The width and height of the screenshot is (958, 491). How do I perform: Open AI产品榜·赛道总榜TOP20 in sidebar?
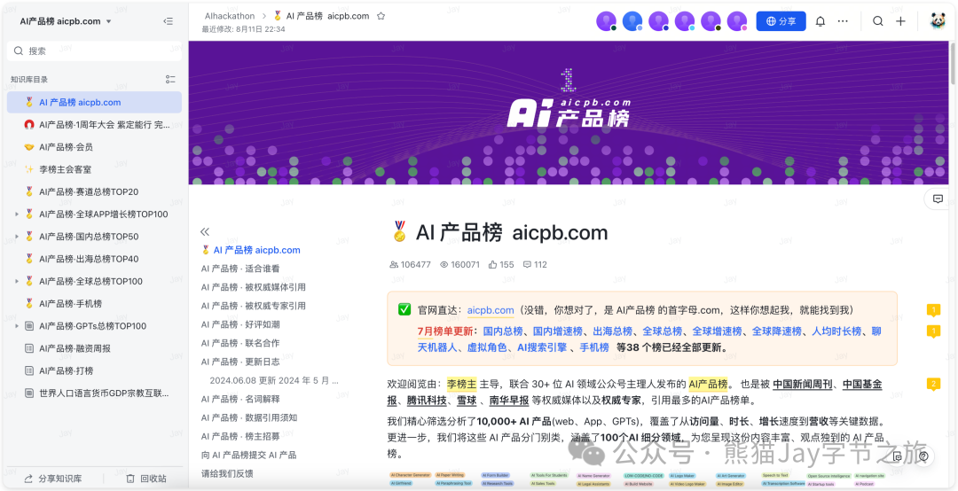[94, 191]
